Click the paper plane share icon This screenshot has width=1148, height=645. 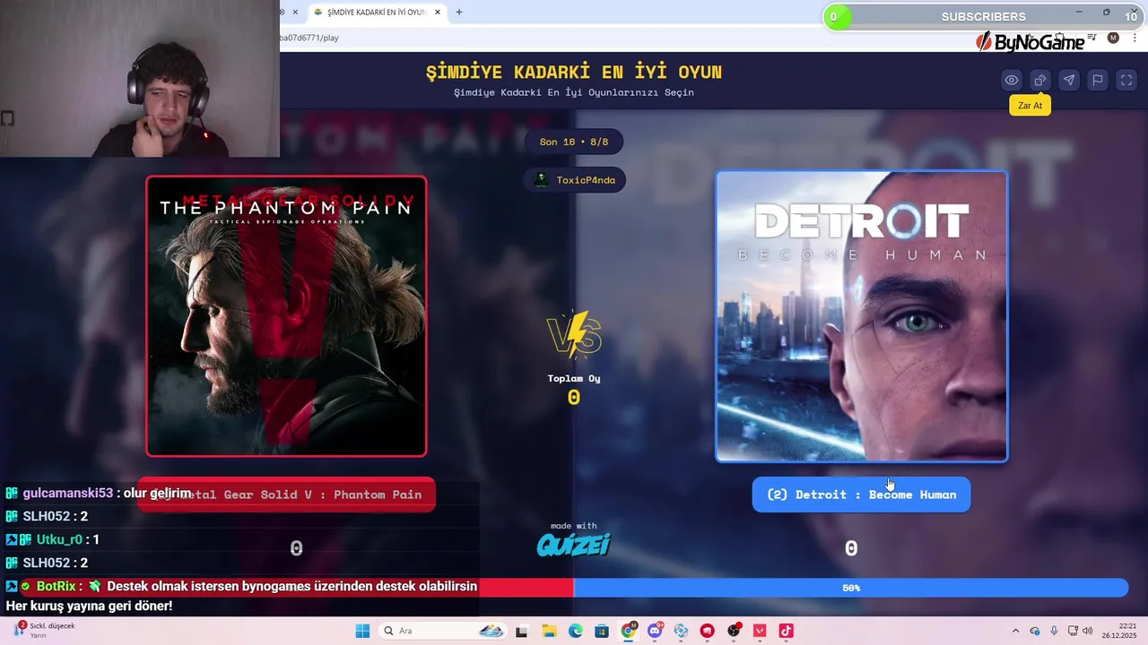(x=1069, y=81)
